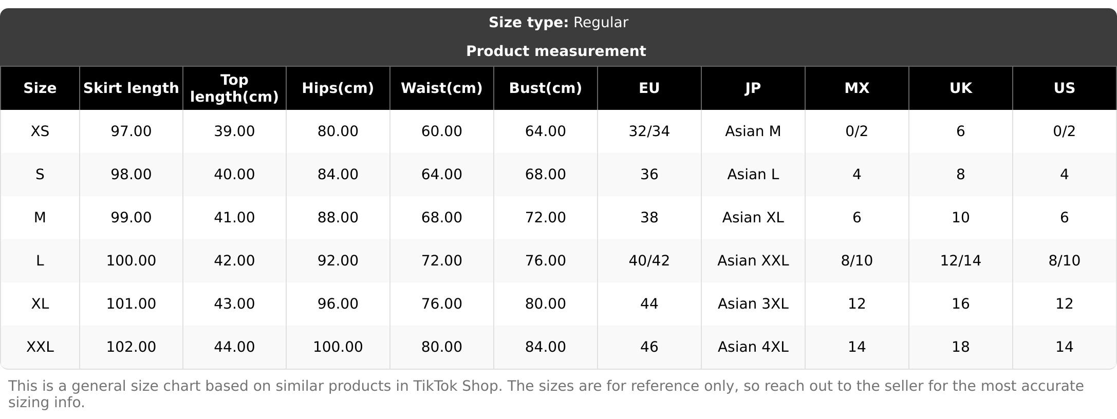Click the UK column header
Image resolution: width=1117 pixels, height=419 pixels.
click(x=960, y=88)
